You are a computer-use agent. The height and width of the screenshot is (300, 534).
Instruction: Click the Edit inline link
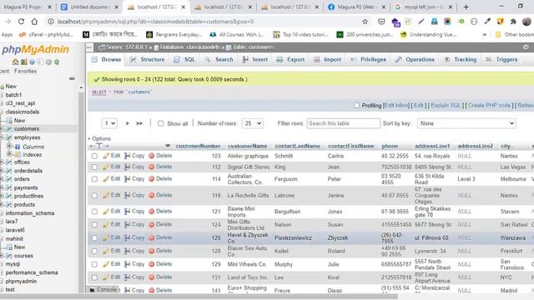pos(396,106)
